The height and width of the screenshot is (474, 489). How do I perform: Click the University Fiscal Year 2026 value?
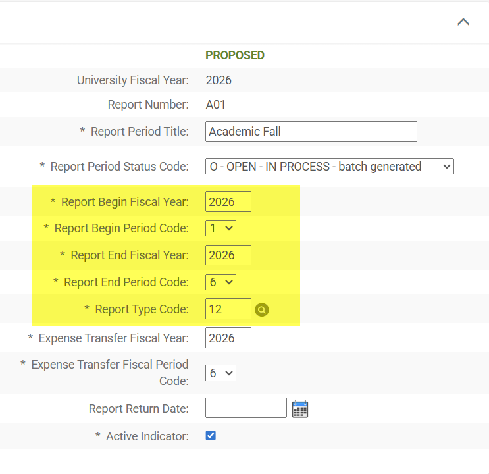(219, 80)
